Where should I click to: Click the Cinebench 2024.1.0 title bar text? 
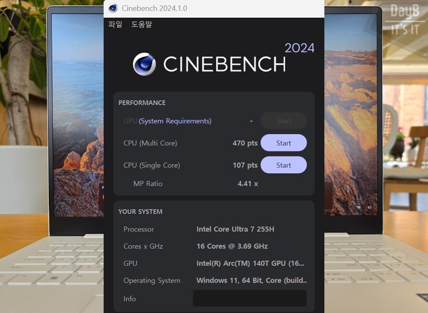click(x=154, y=9)
